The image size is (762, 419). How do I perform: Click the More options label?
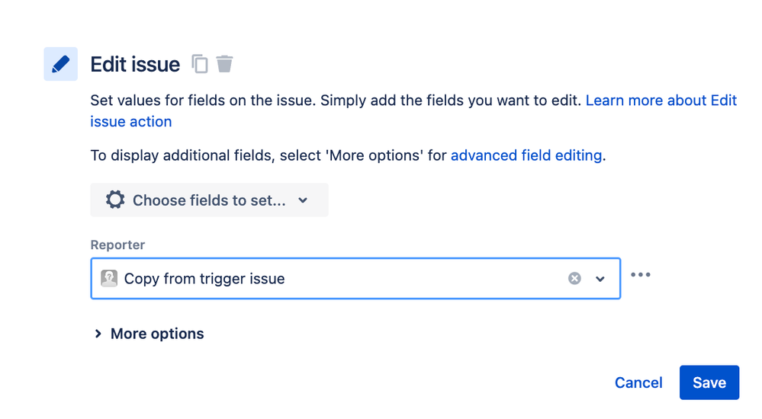coord(157,334)
